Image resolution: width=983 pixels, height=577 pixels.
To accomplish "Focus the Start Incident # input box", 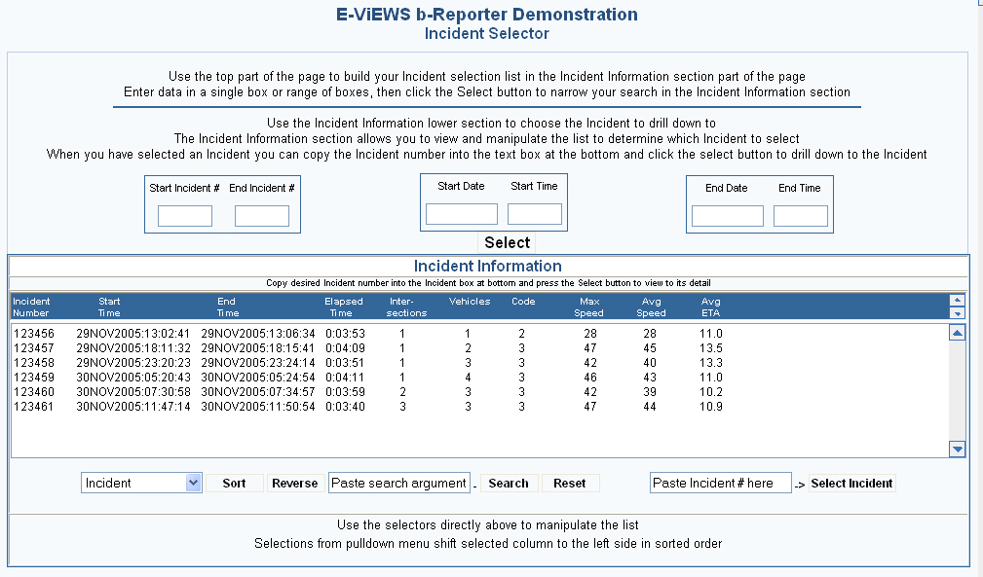I will (185, 216).
